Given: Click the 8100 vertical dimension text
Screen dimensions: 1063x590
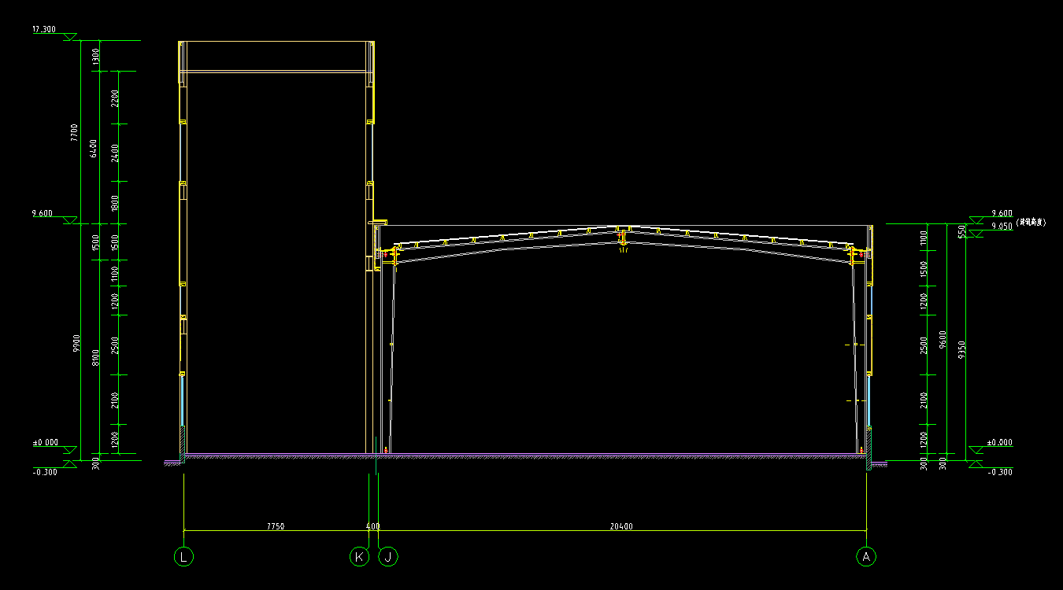Looking at the screenshot, I should tap(95, 357).
